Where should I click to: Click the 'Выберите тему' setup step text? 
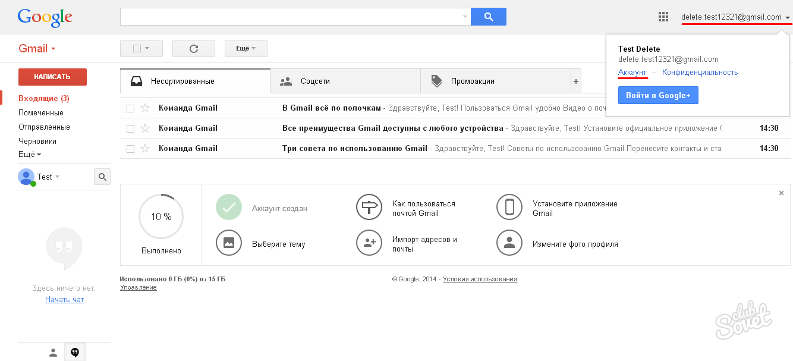tap(279, 244)
